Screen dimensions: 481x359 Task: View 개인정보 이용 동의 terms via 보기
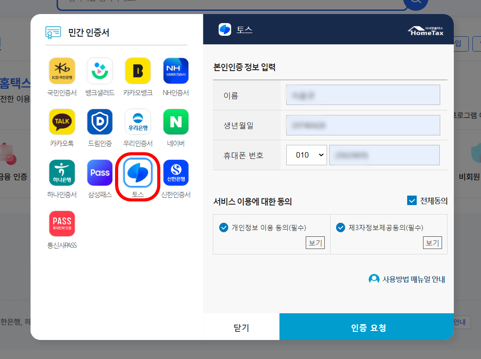(x=315, y=243)
